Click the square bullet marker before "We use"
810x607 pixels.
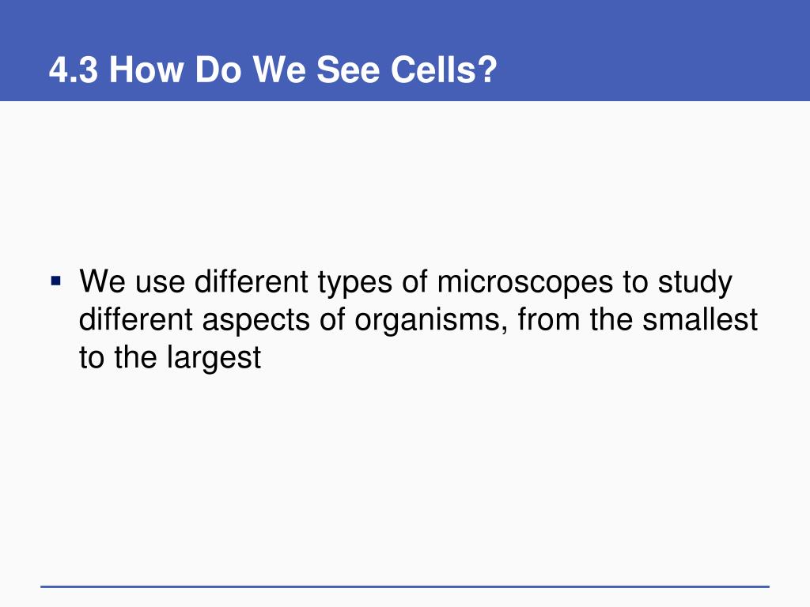coord(56,282)
